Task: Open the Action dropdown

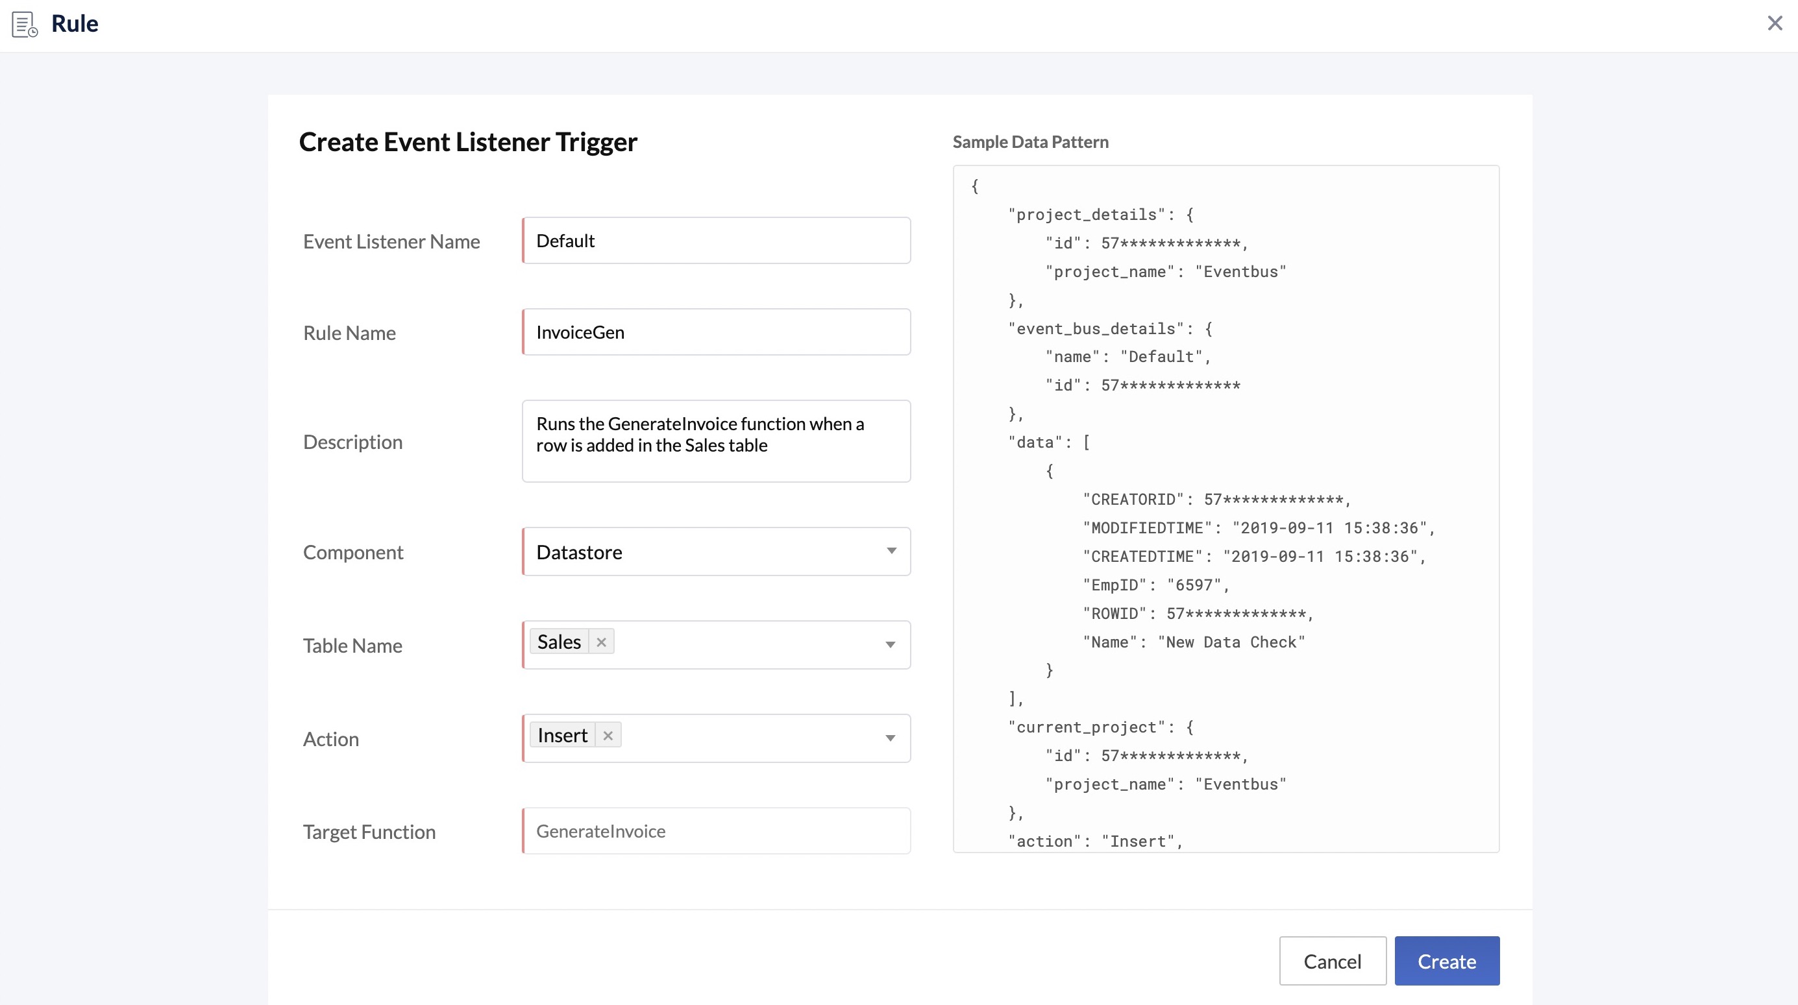Action: (x=891, y=738)
